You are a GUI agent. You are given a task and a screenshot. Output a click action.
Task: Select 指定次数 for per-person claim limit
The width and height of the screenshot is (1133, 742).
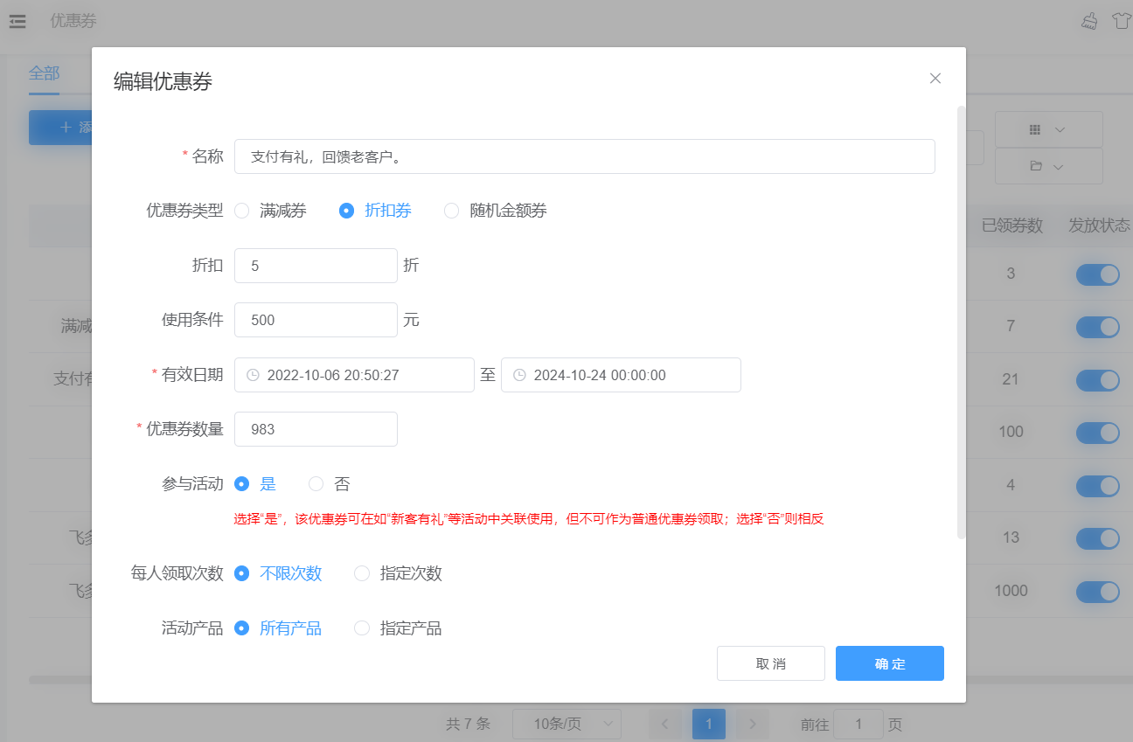(x=362, y=573)
